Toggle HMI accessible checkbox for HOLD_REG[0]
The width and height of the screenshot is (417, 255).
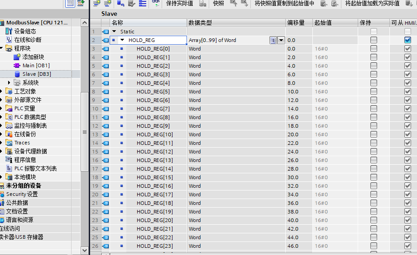coord(407,49)
